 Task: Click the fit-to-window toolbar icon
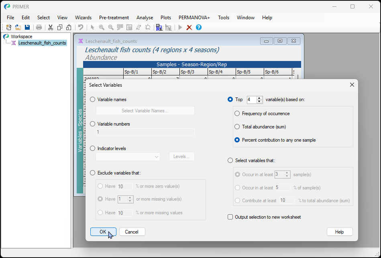[x=129, y=27]
